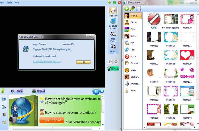199x131 pixels.
Task: Select the Emotion effect category
Action: (133, 63)
